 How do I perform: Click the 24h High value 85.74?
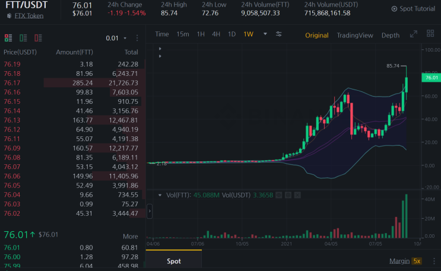pos(169,13)
